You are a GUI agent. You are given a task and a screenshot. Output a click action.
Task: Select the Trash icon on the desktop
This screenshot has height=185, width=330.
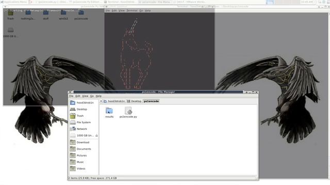tap(10, 15)
